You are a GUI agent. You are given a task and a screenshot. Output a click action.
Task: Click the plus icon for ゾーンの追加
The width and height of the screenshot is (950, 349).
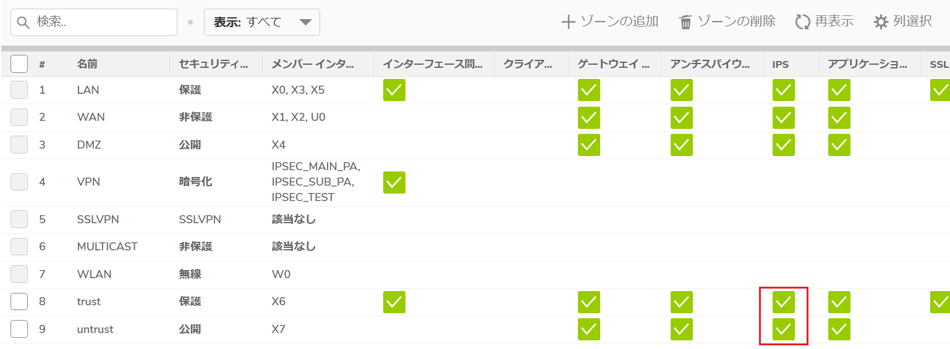568,22
